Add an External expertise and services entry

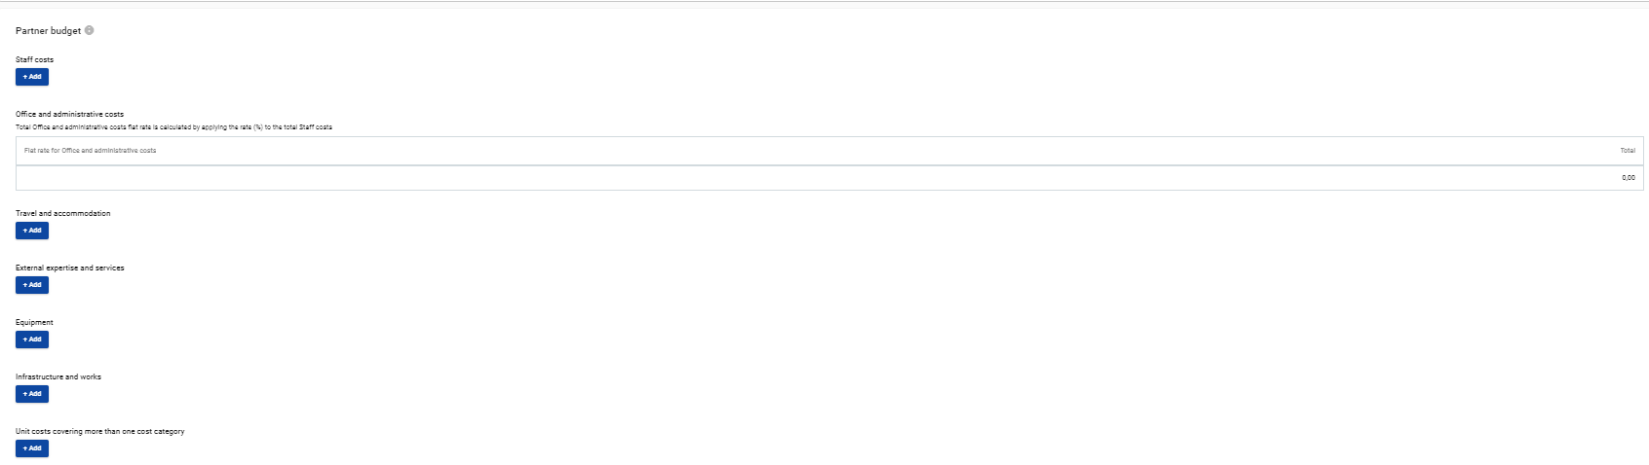32,285
